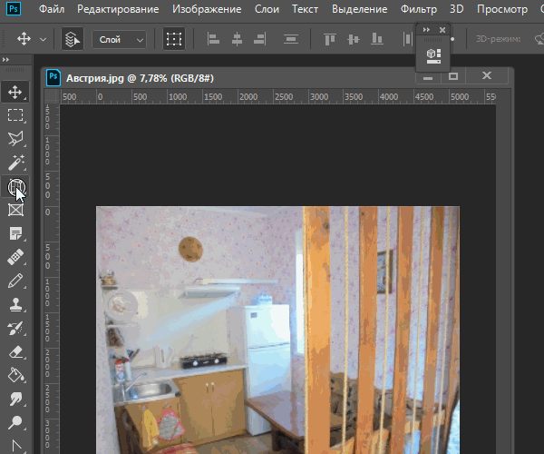Align top edges of layers

click(x=330, y=39)
